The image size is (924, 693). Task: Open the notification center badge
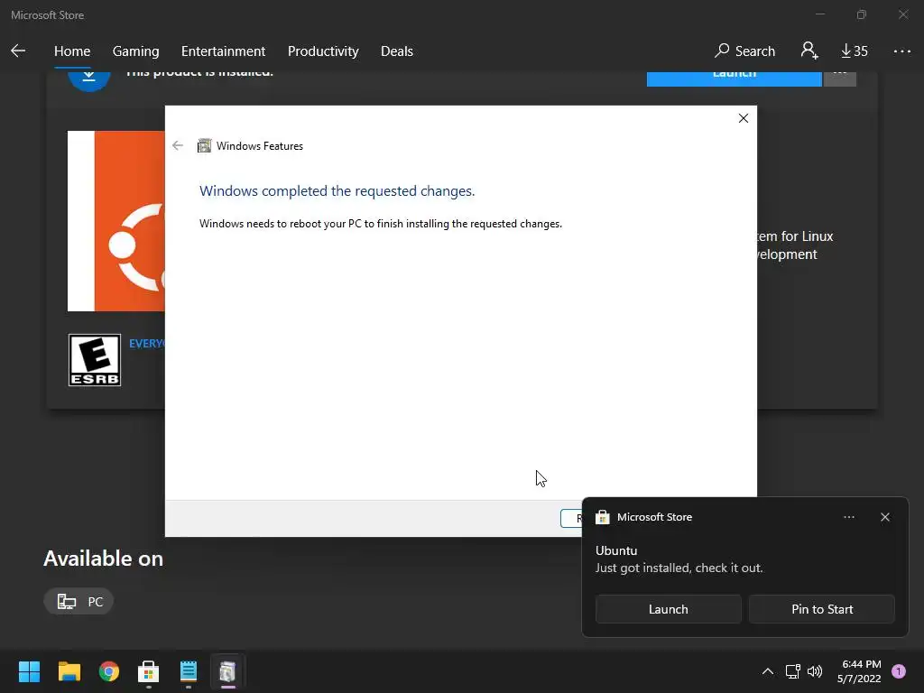pos(899,671)
